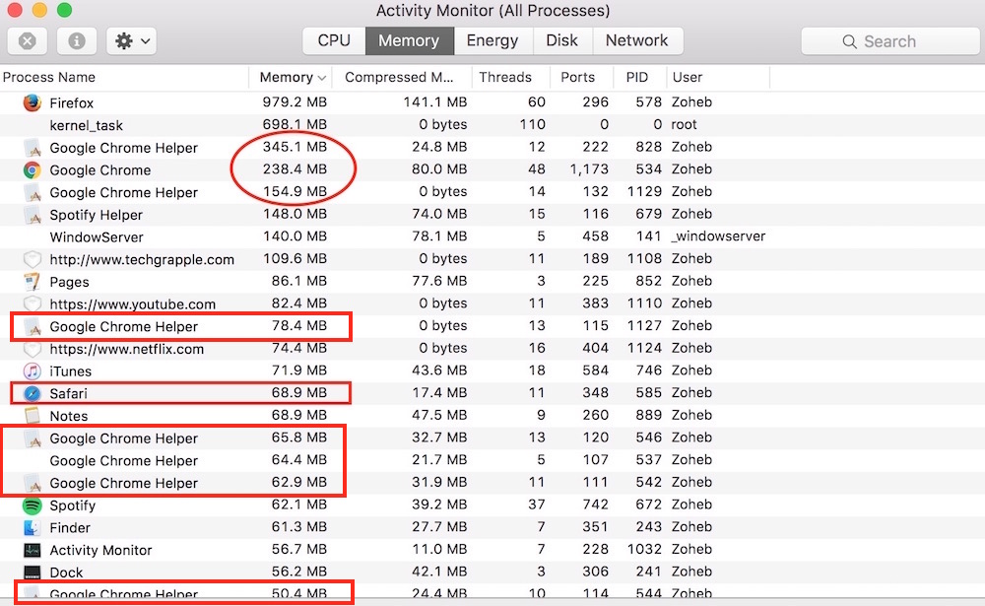Switch to the Energy tab
This screenshot has width=985, height=606.
click(x=492, y=40)
